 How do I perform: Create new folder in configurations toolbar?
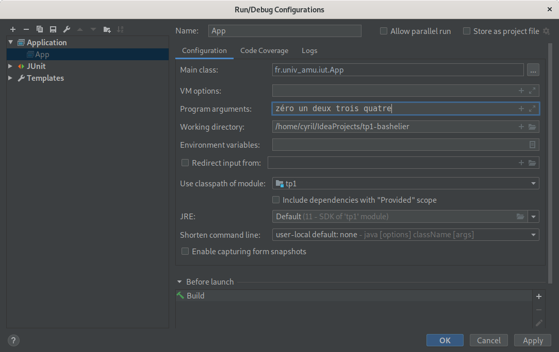point(107,29)
